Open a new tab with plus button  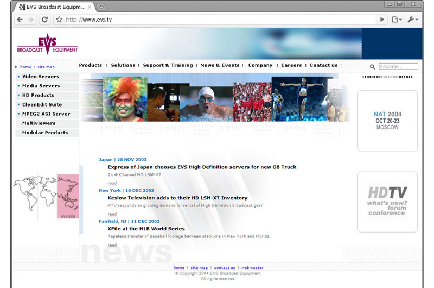[x=101, y=7]
